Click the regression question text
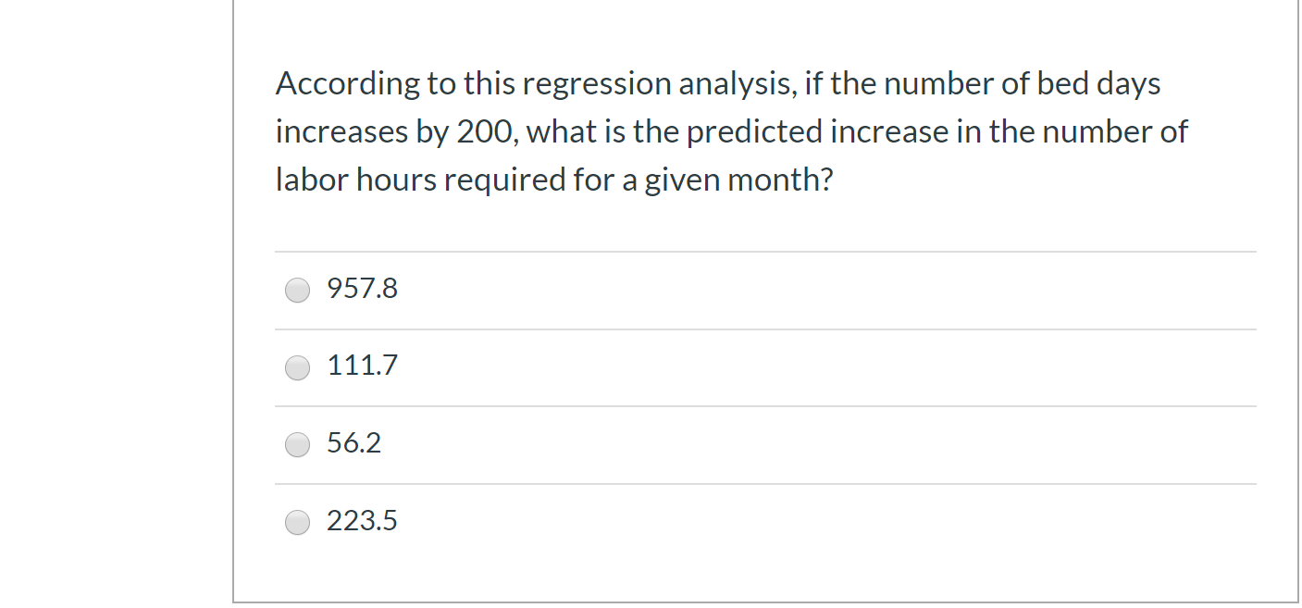The height and width of the screenshot is (608, 1302). coord(731,130)
